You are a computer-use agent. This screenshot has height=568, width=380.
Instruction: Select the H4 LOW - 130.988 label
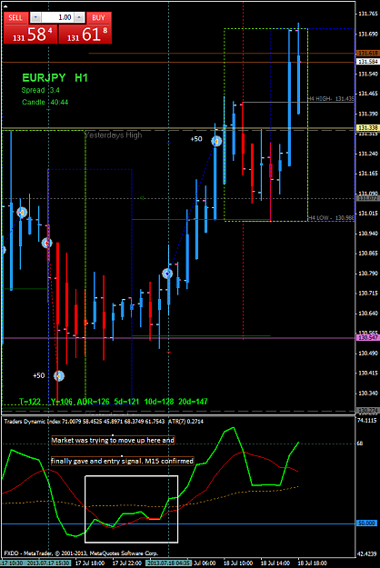330,218
